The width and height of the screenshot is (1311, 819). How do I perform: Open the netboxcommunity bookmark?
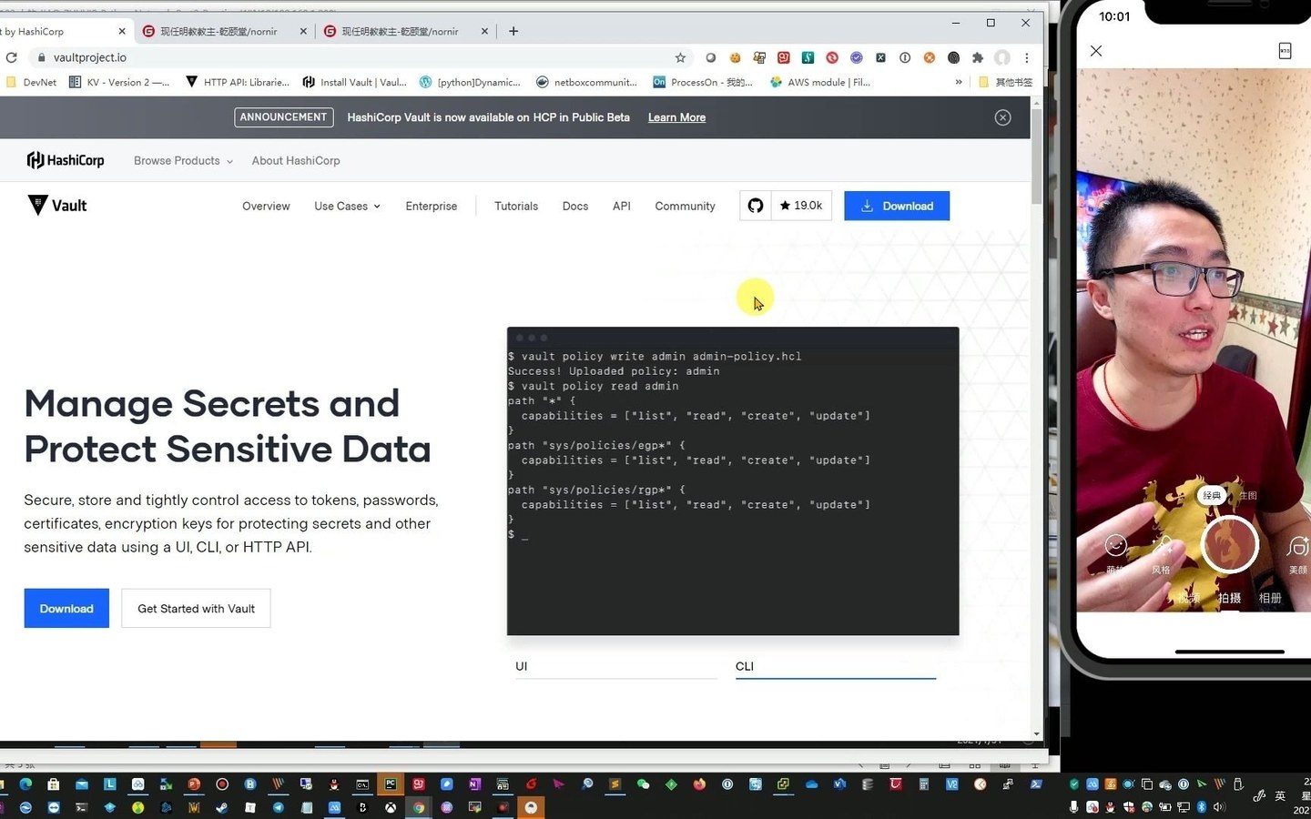587,82
